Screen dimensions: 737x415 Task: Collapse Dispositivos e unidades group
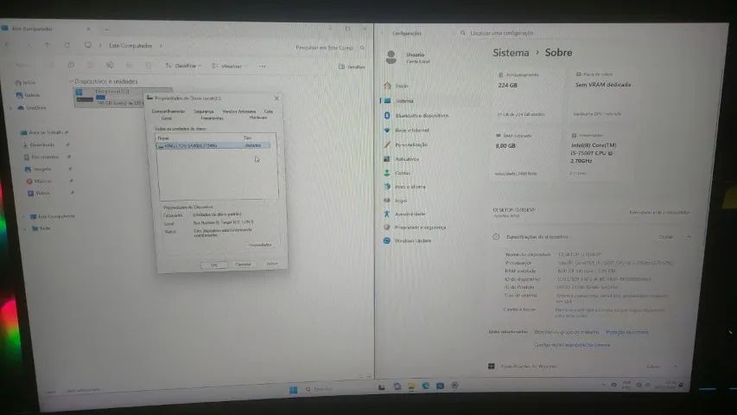coord(72,81)
